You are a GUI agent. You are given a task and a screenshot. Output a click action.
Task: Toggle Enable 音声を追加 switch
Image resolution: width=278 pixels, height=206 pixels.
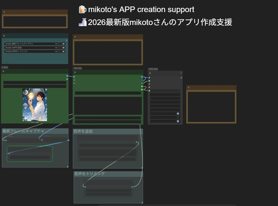click(59, 48)
